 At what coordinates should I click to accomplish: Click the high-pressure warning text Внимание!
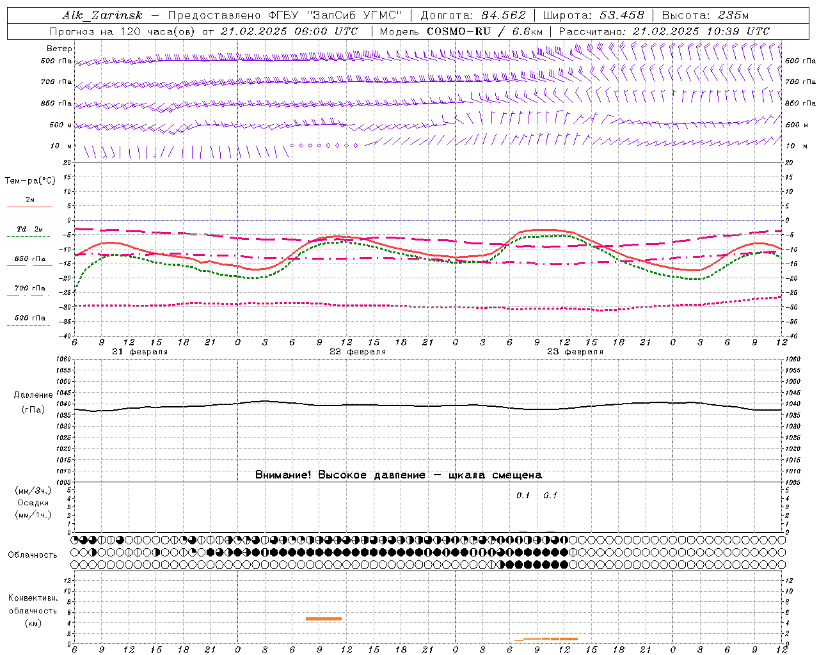point(399,475)
